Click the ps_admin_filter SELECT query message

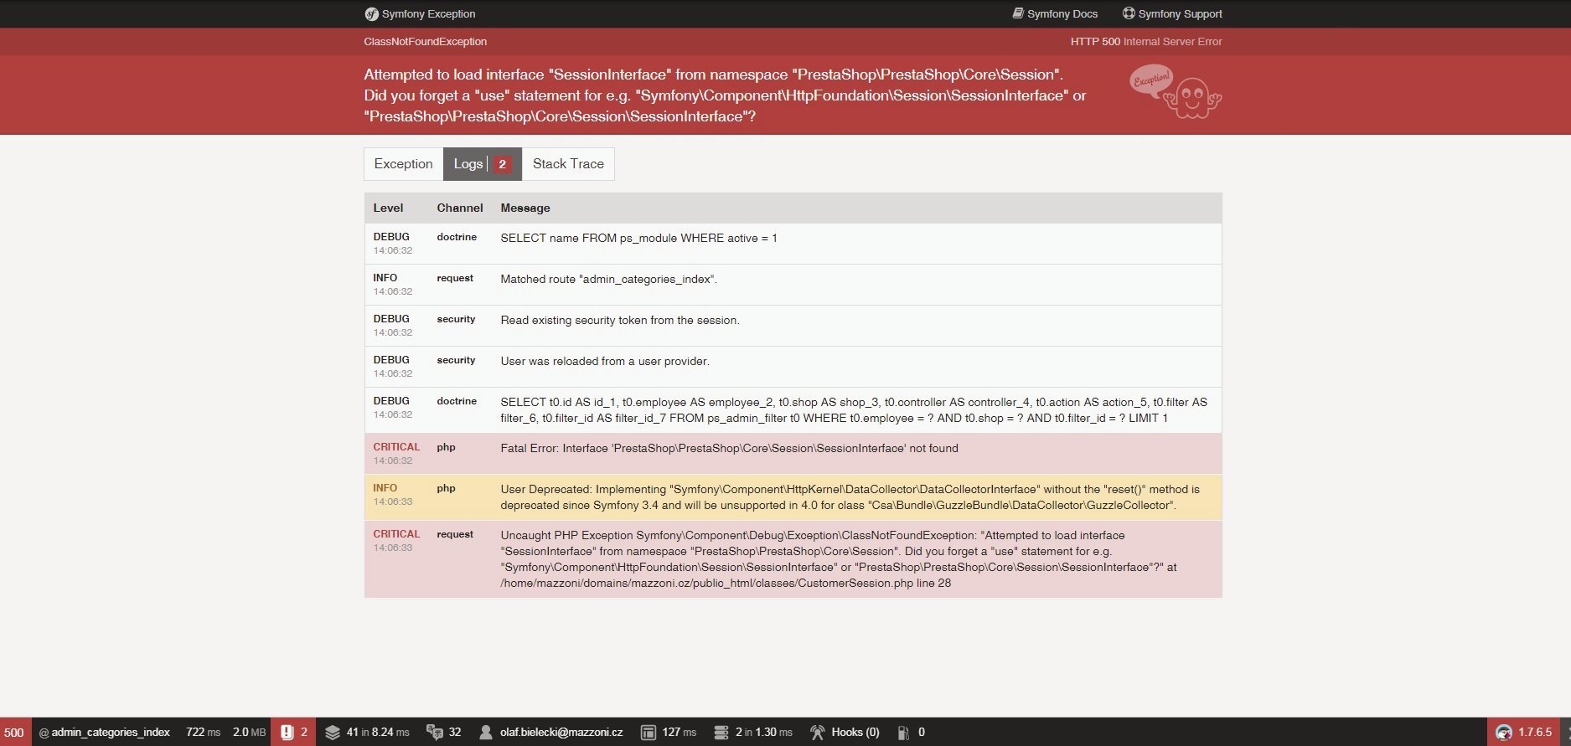pos(854,410)
